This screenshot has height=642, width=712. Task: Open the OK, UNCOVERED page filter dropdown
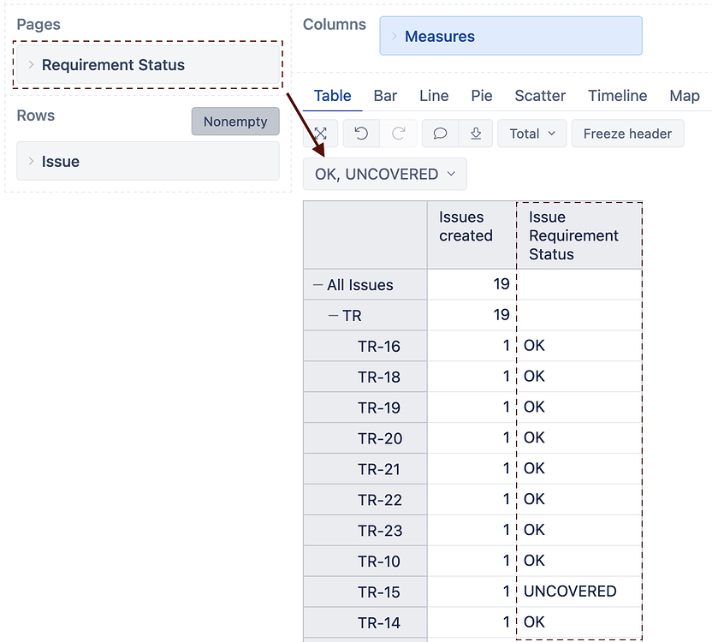coord(385,174)
